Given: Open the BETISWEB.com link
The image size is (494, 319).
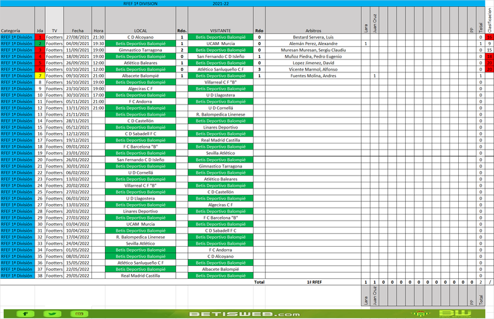Looking at the screenshot, I should point(245,314).
